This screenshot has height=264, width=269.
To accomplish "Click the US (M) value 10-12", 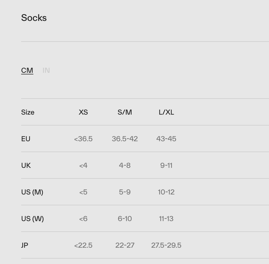I will click(166, 192).
